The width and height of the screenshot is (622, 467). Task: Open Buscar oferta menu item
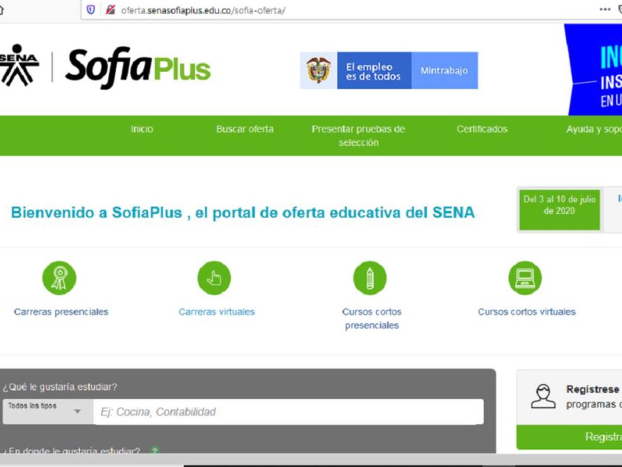point(245,129)
